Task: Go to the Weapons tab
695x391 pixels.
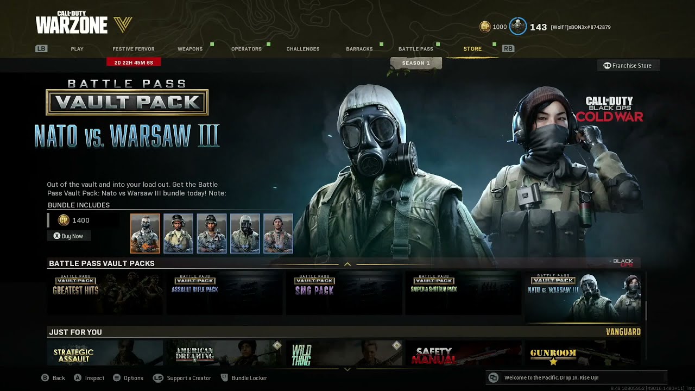Action: pos(190,49)
